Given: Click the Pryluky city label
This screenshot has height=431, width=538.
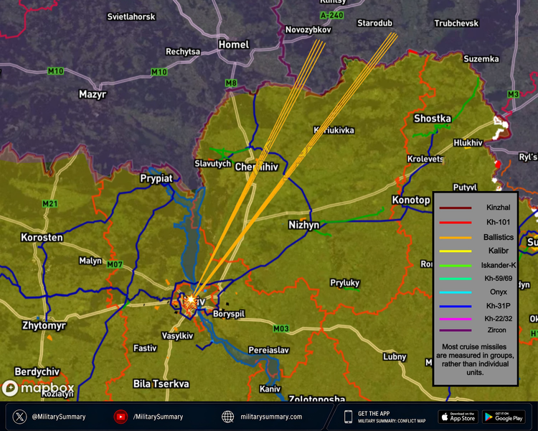Looking at the screenshot, I should click(344, 283).
